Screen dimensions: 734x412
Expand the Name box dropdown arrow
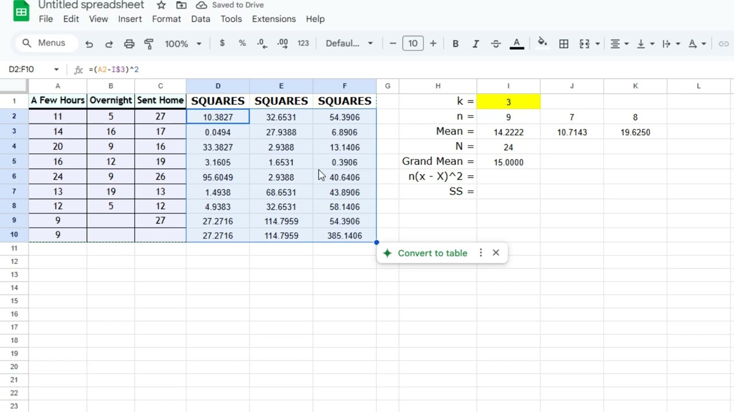click(56, 69)
